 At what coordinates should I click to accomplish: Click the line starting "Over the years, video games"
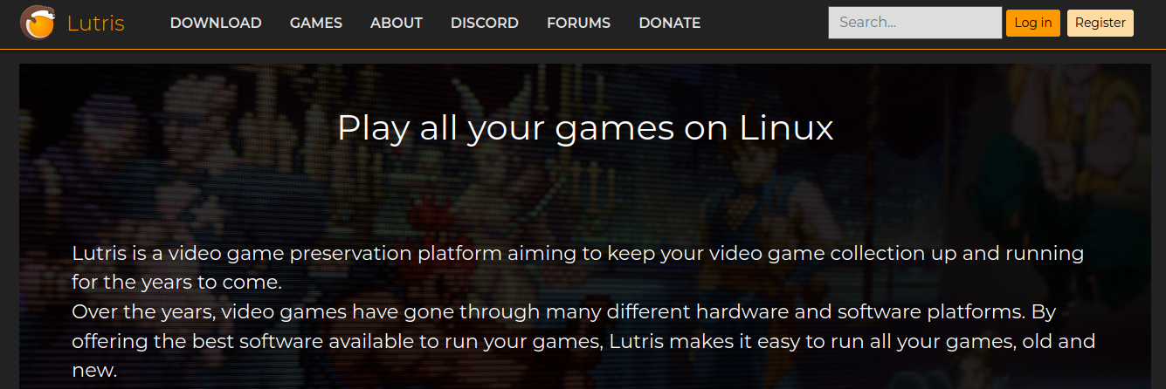[576, 311]
